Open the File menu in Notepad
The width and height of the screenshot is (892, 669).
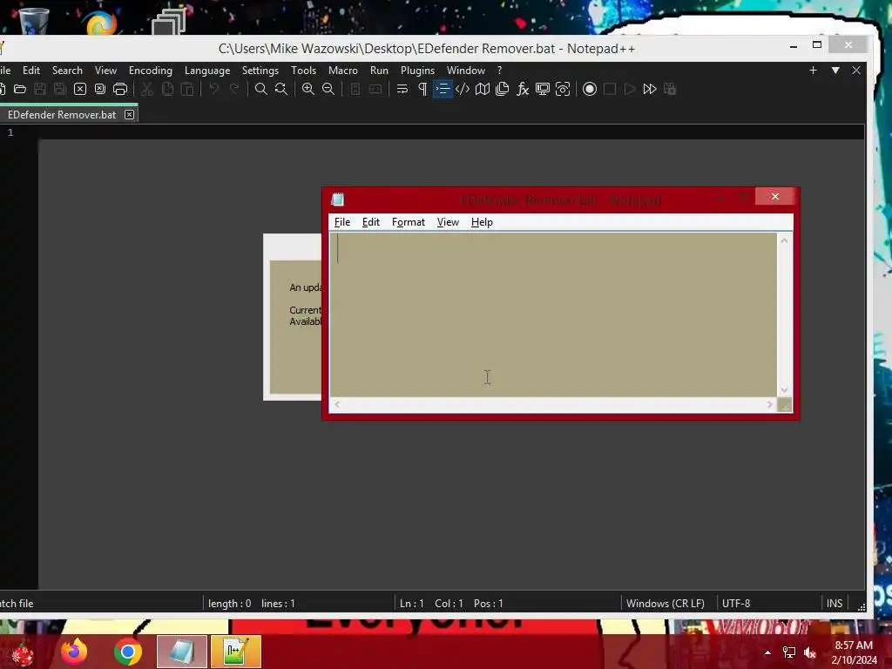point(342,222)
